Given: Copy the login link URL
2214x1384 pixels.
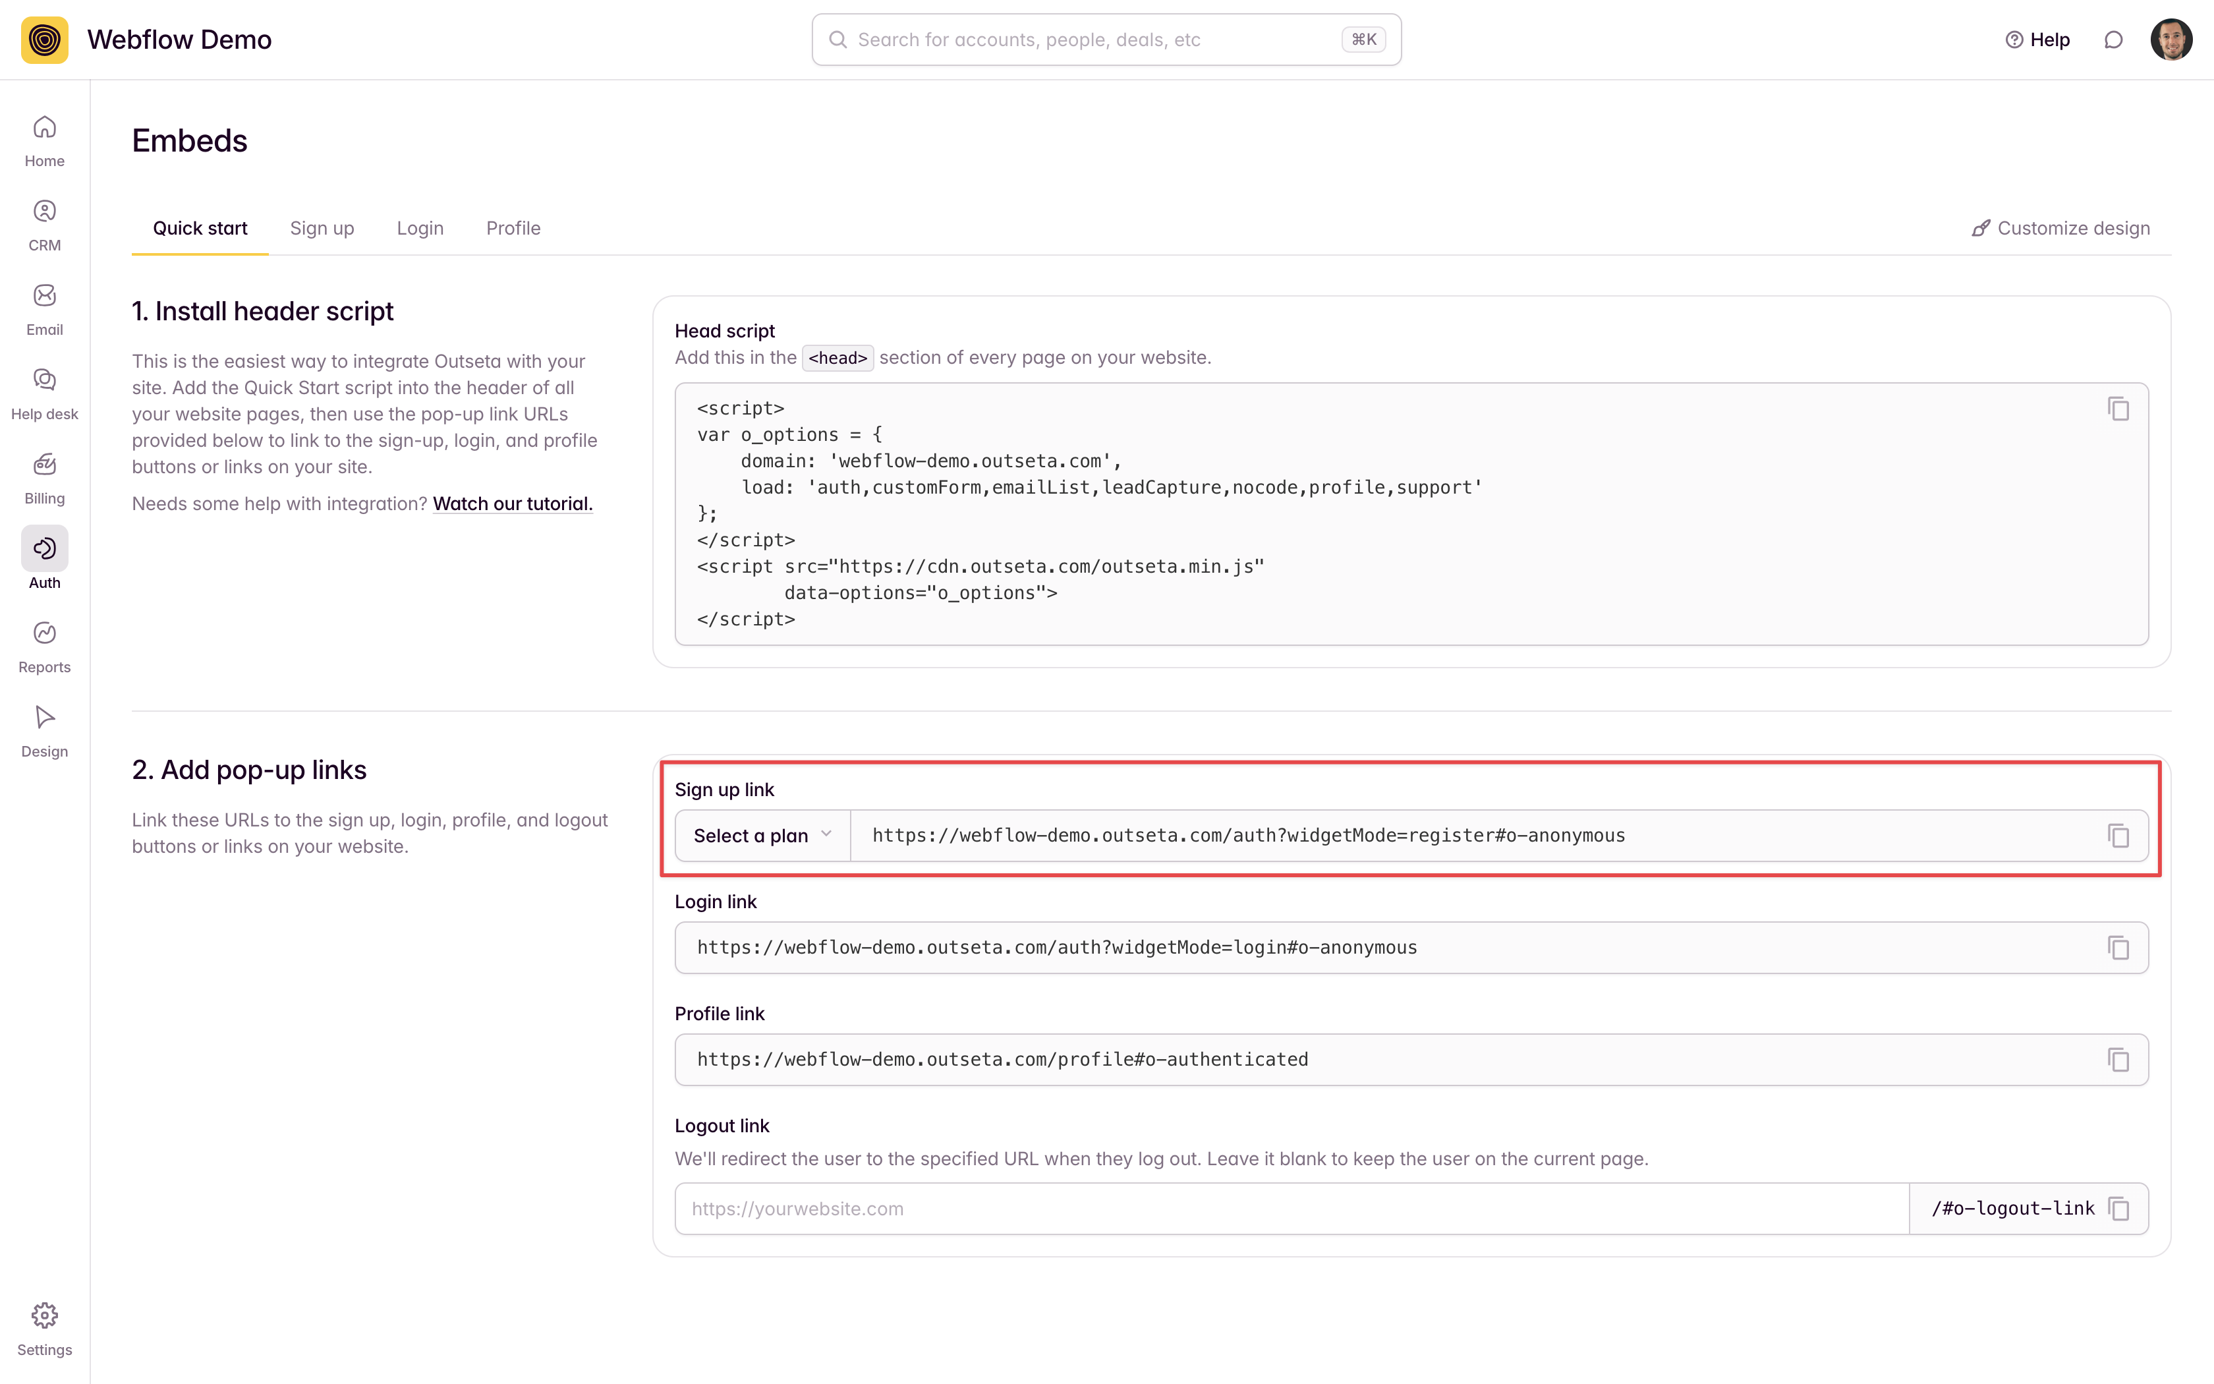Looking at the screenshot, I should [x=2118, y=948].
